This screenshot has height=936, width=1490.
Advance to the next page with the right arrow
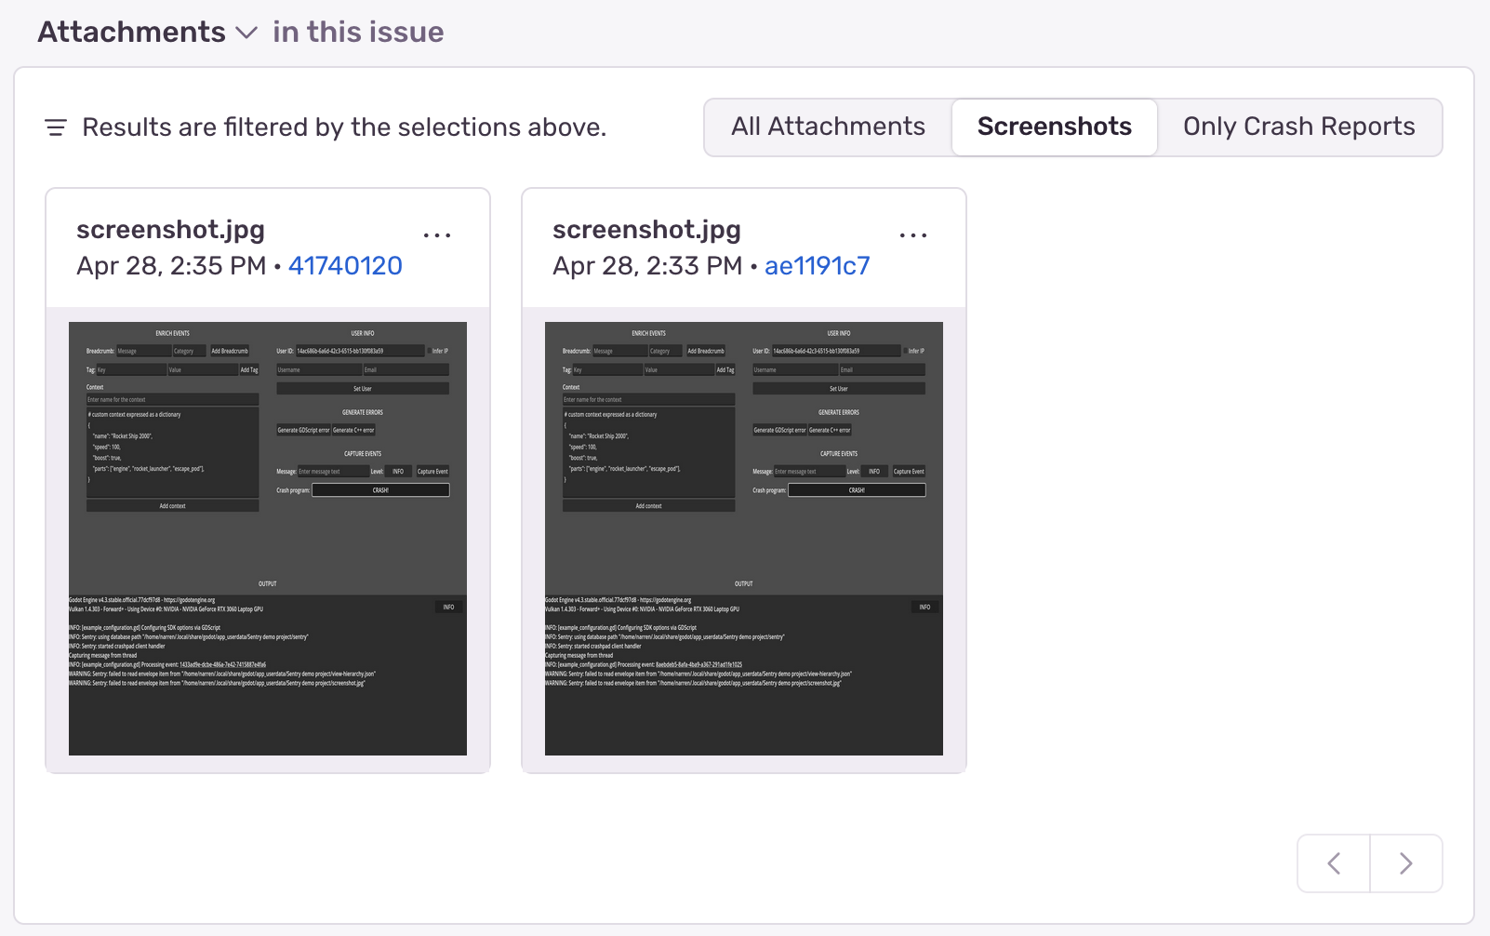(1405, 863)
